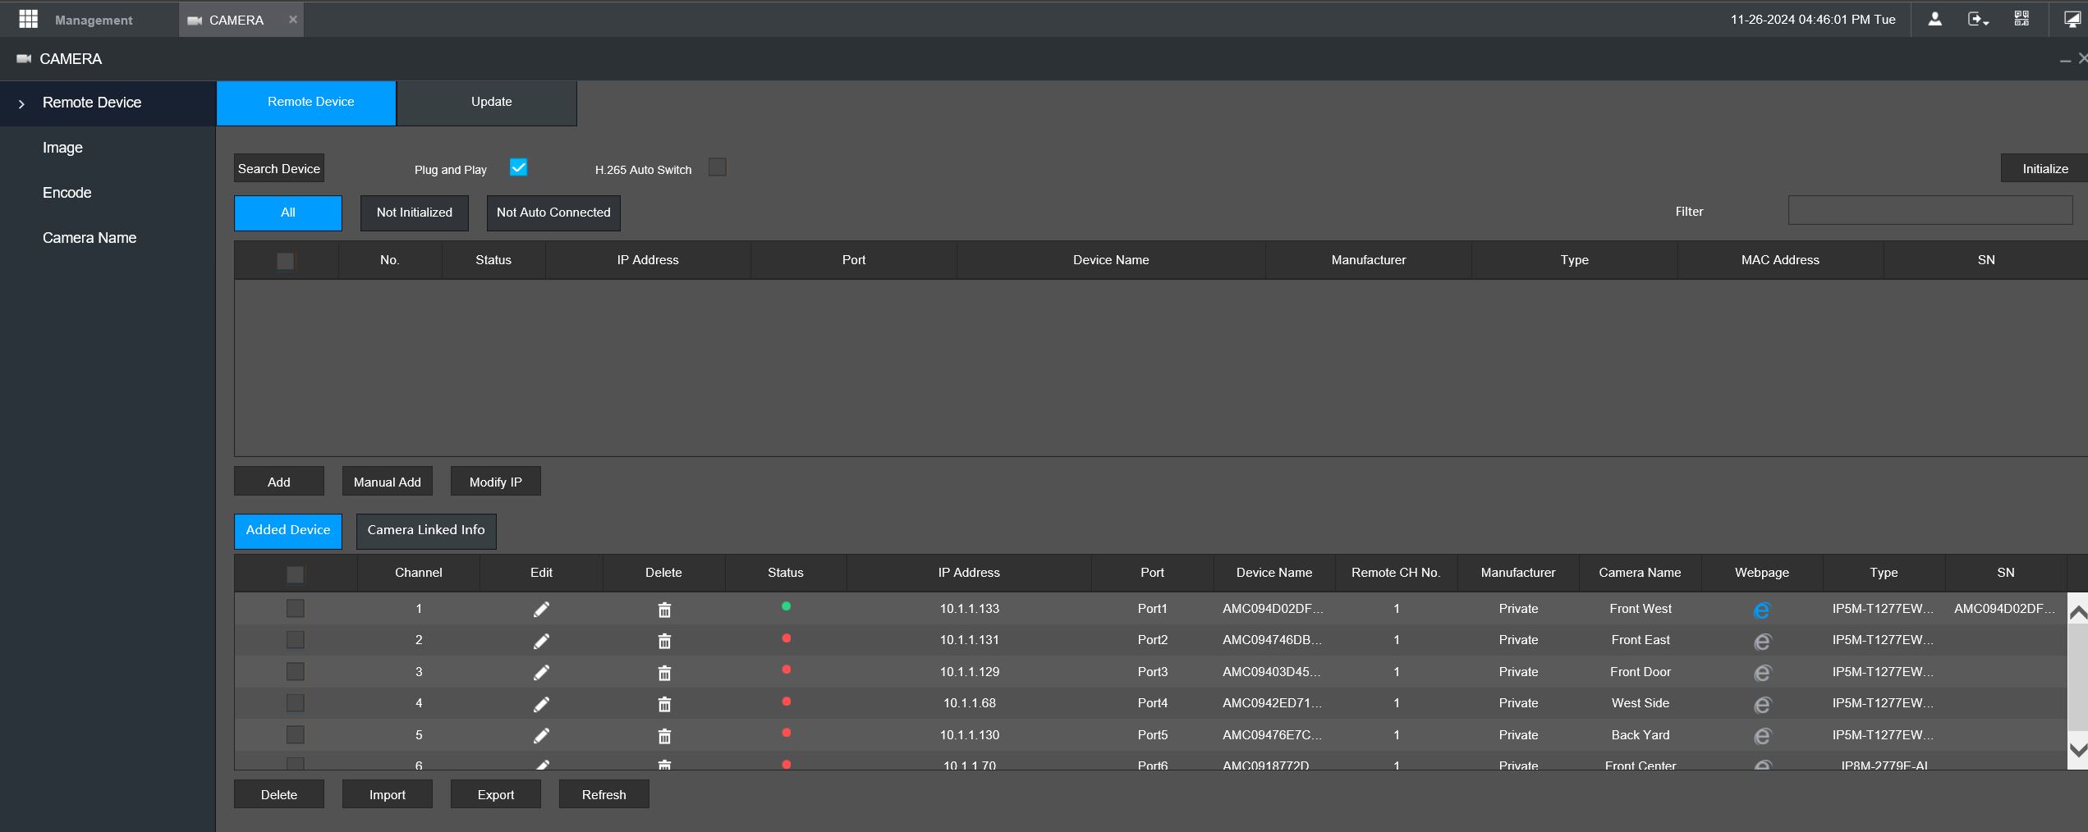The width and height of the screenshot is (2088, 832).
Task: Open Back Yard camera webpage icon
Action: (x=1762, y=736)
